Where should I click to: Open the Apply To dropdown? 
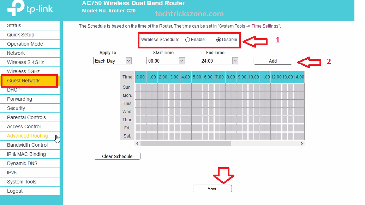click(x=113, y=61)
